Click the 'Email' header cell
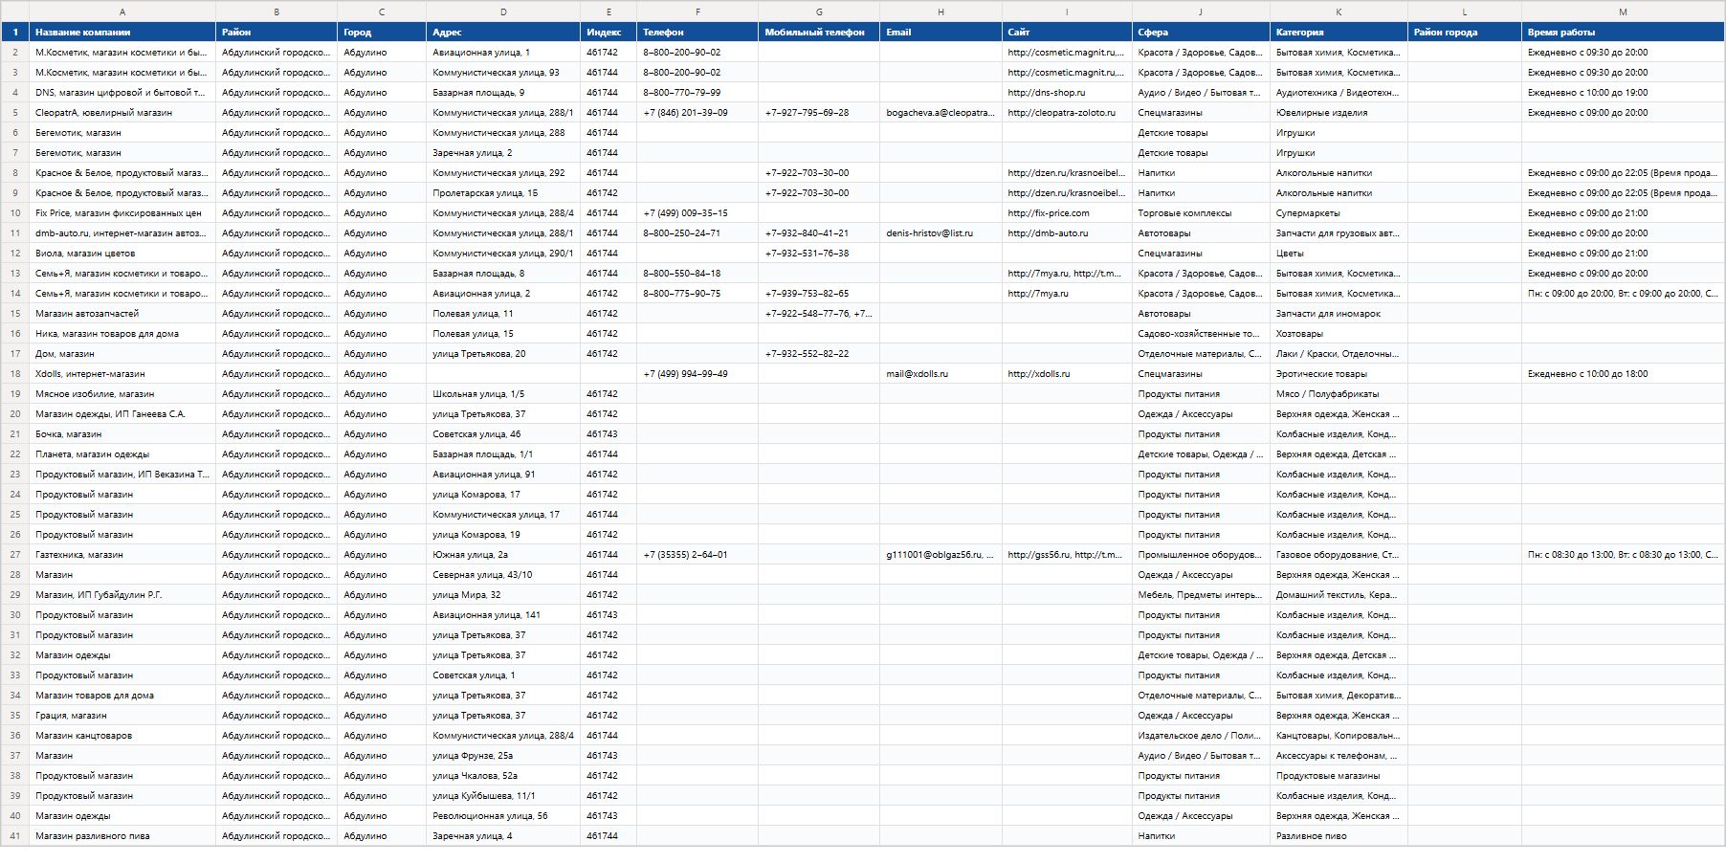 (940, 32)
